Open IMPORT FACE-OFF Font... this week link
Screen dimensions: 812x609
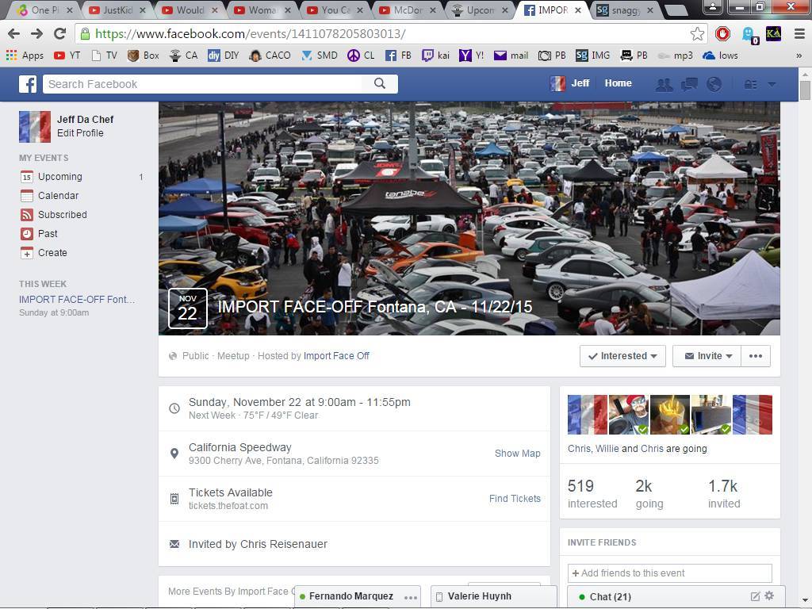click(x=77, y=299)
